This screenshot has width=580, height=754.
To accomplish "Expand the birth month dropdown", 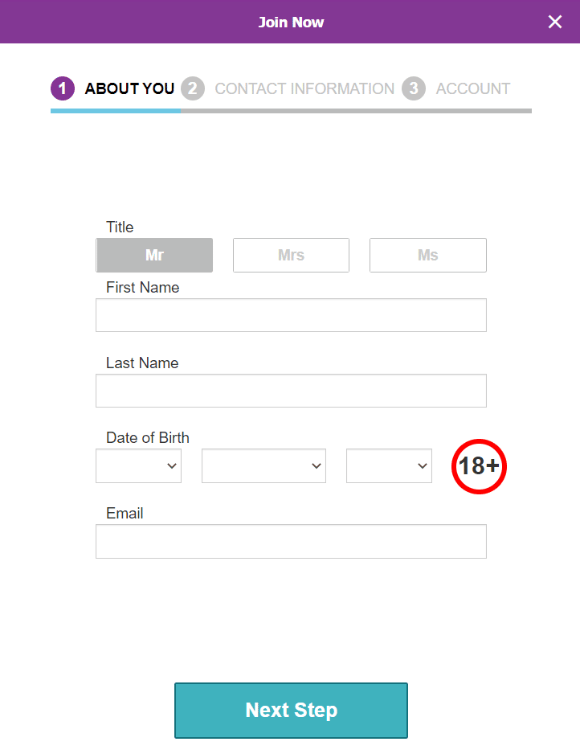I will (x=263, y=466).
